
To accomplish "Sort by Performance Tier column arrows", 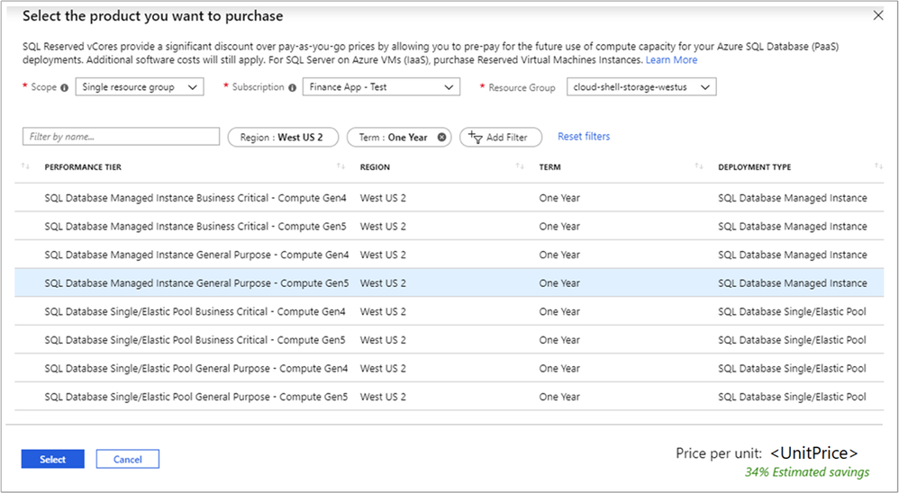I will tap(341, 166).
